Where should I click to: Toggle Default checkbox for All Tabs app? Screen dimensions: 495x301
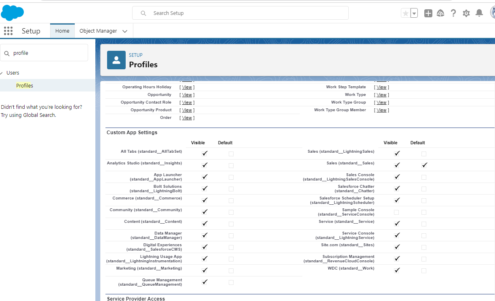point(231,154)
